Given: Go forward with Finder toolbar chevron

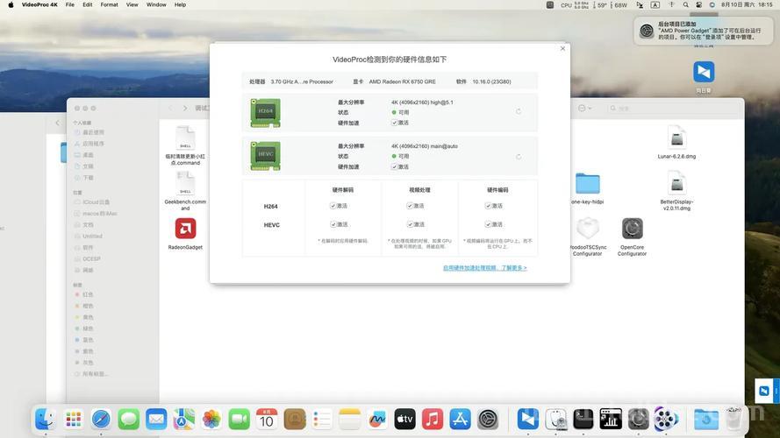Looking at the screenshot, I should 185,108.
